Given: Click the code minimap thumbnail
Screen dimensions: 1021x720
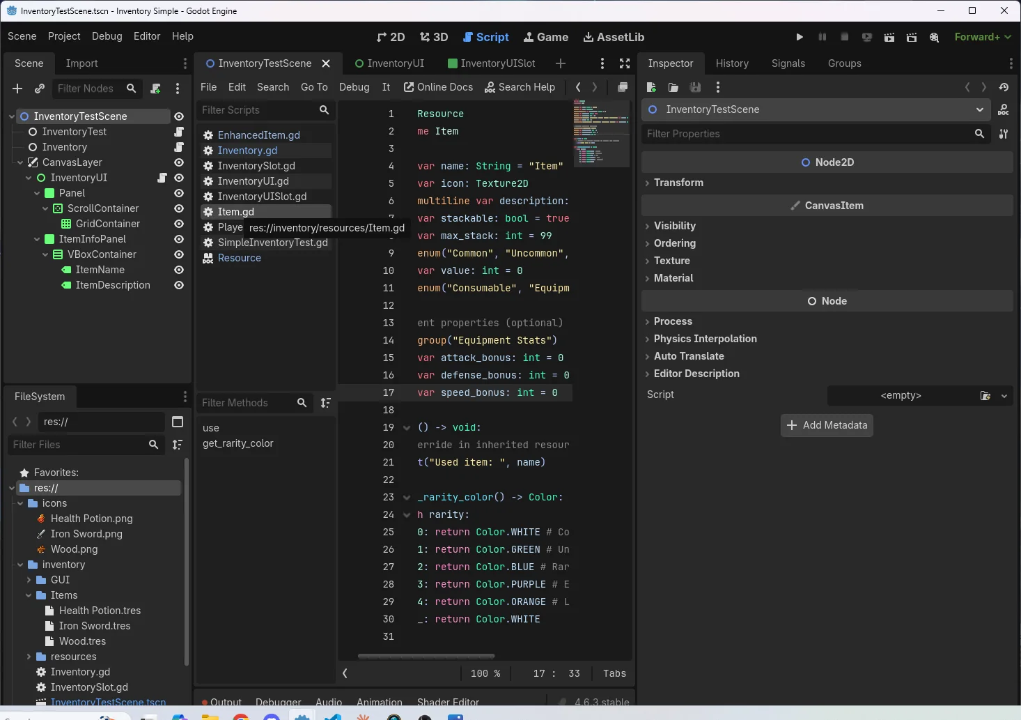Looking at the screenshot, I should tap(601, 132).
